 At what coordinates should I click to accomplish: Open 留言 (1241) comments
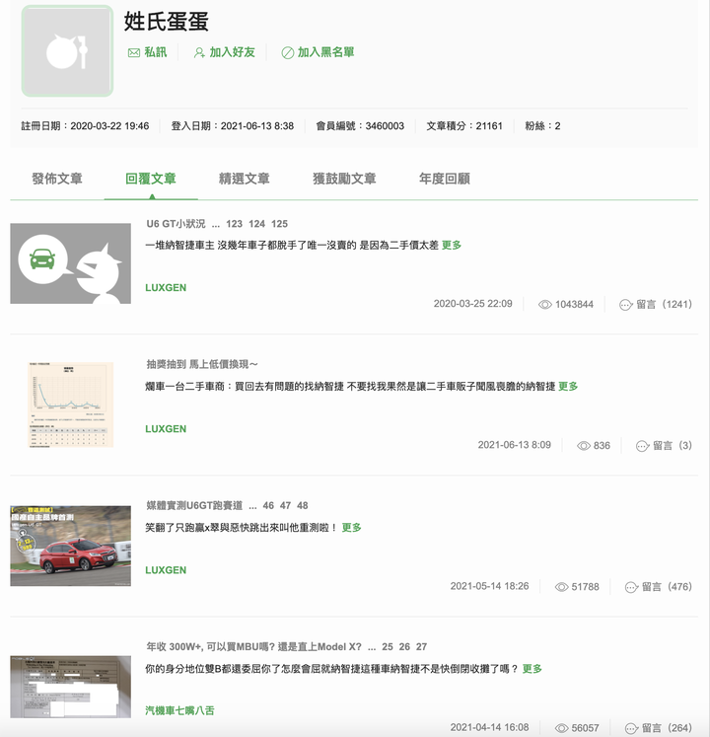[x=664, y=305]
